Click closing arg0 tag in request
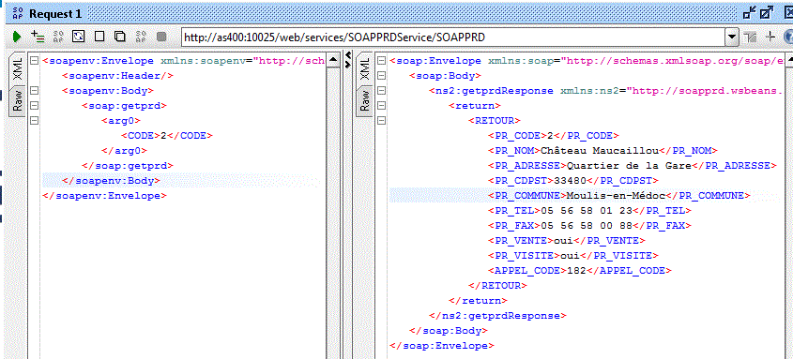The height and width of the screenshot is (359, 793). click(124, 151)
